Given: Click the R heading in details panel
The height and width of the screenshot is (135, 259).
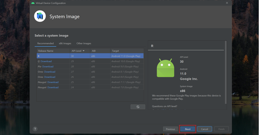Looking at the screenshot, I should (152, 46).
